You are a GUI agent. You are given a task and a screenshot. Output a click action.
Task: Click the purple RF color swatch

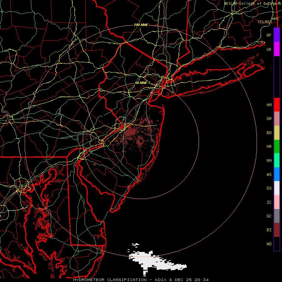277,35
